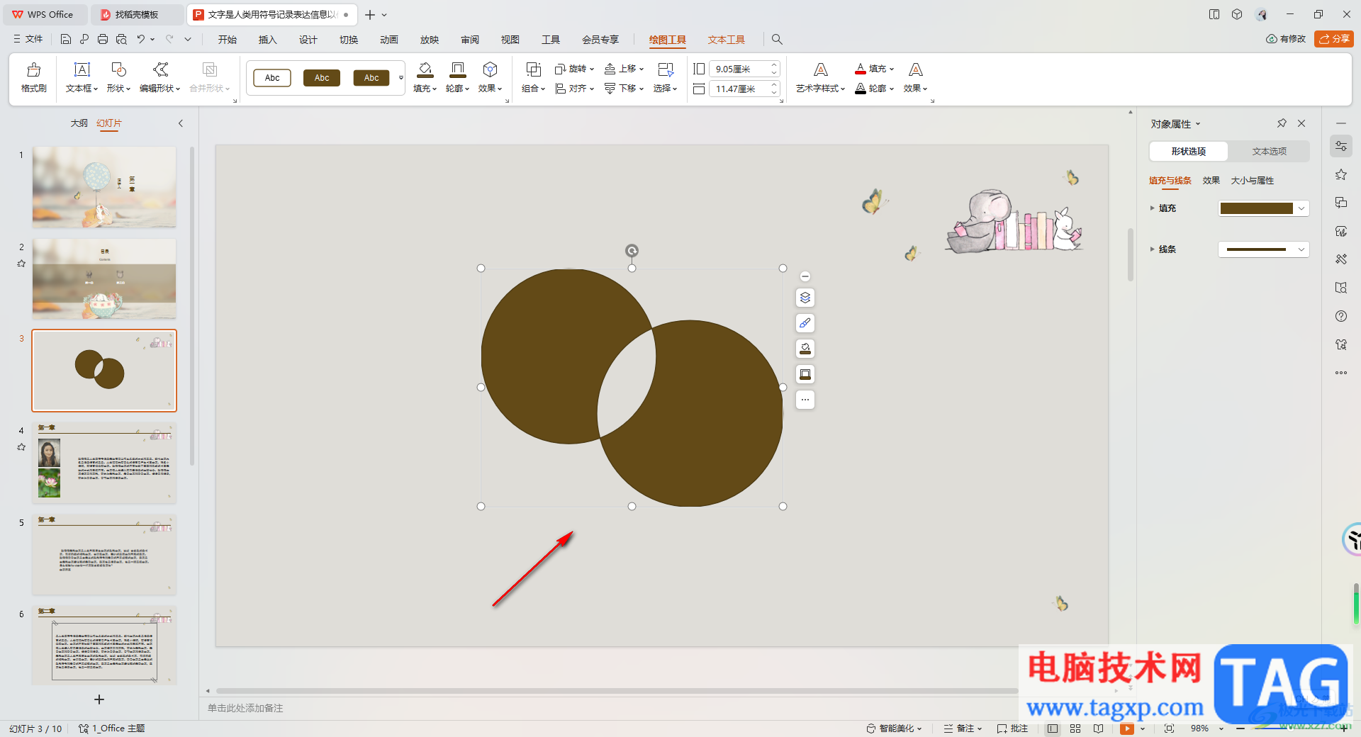
Task: Click the shape Outline (轮廓) icon
Action: (458, 69)
